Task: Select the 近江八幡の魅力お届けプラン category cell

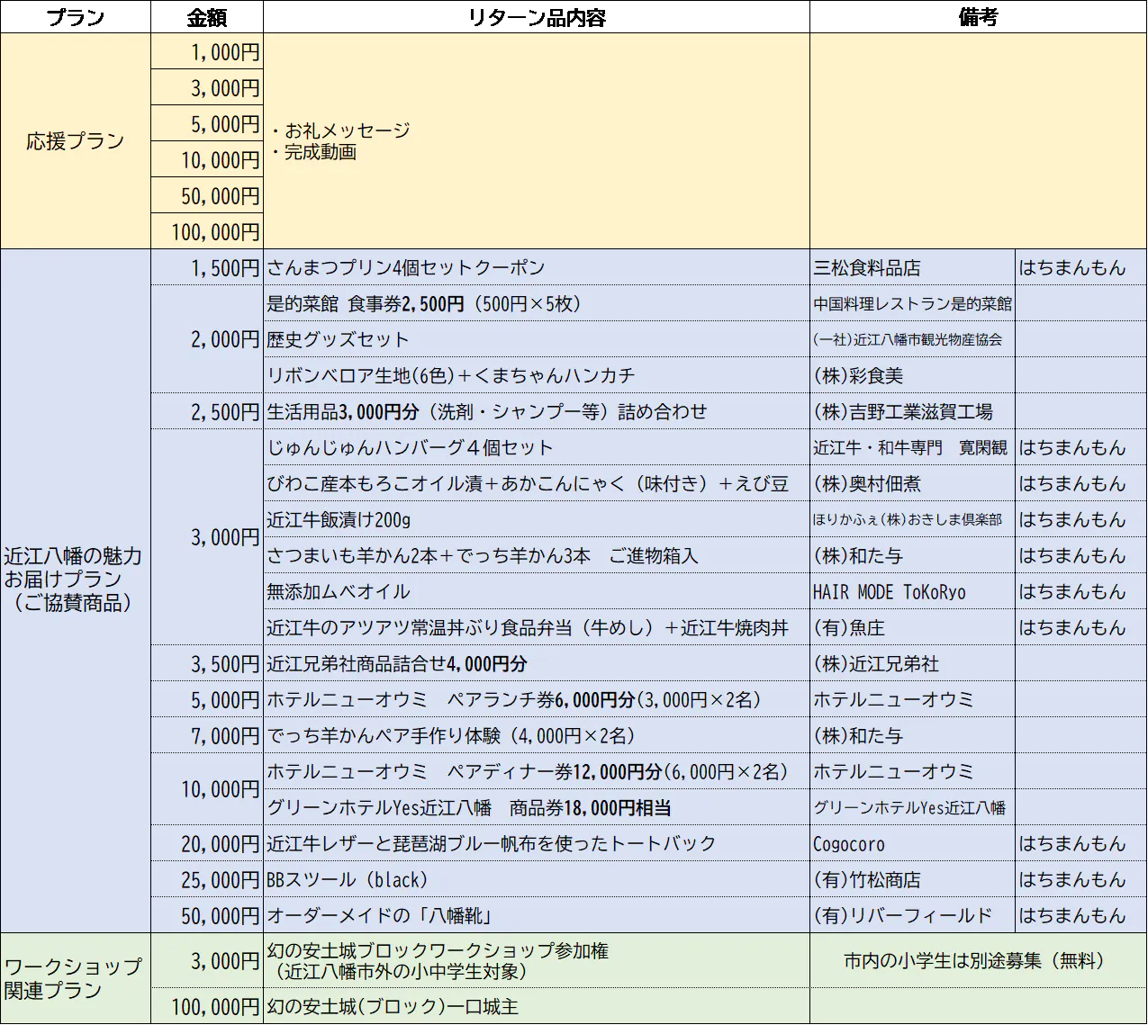Action: click(x=75, y=579)
